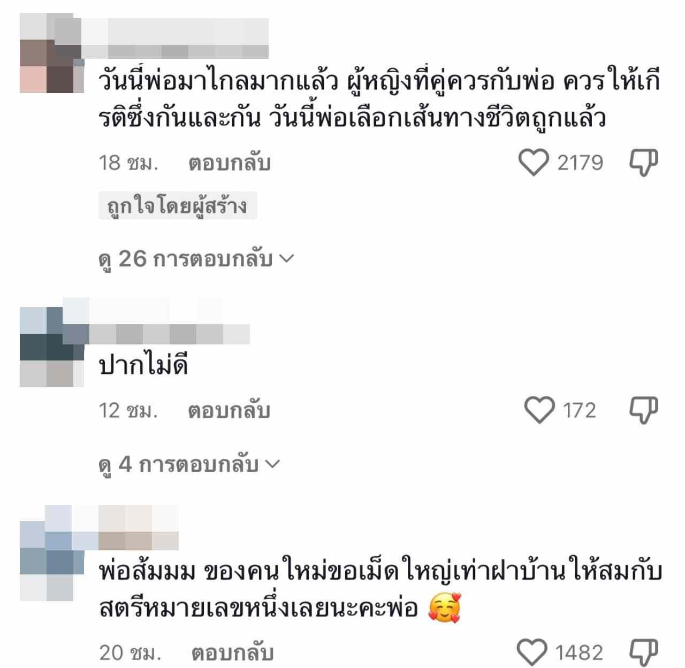Dislike the comment with 2179 likes
Image resolution: width=685 pixels, height=668 pixels.
pos(643,163)
